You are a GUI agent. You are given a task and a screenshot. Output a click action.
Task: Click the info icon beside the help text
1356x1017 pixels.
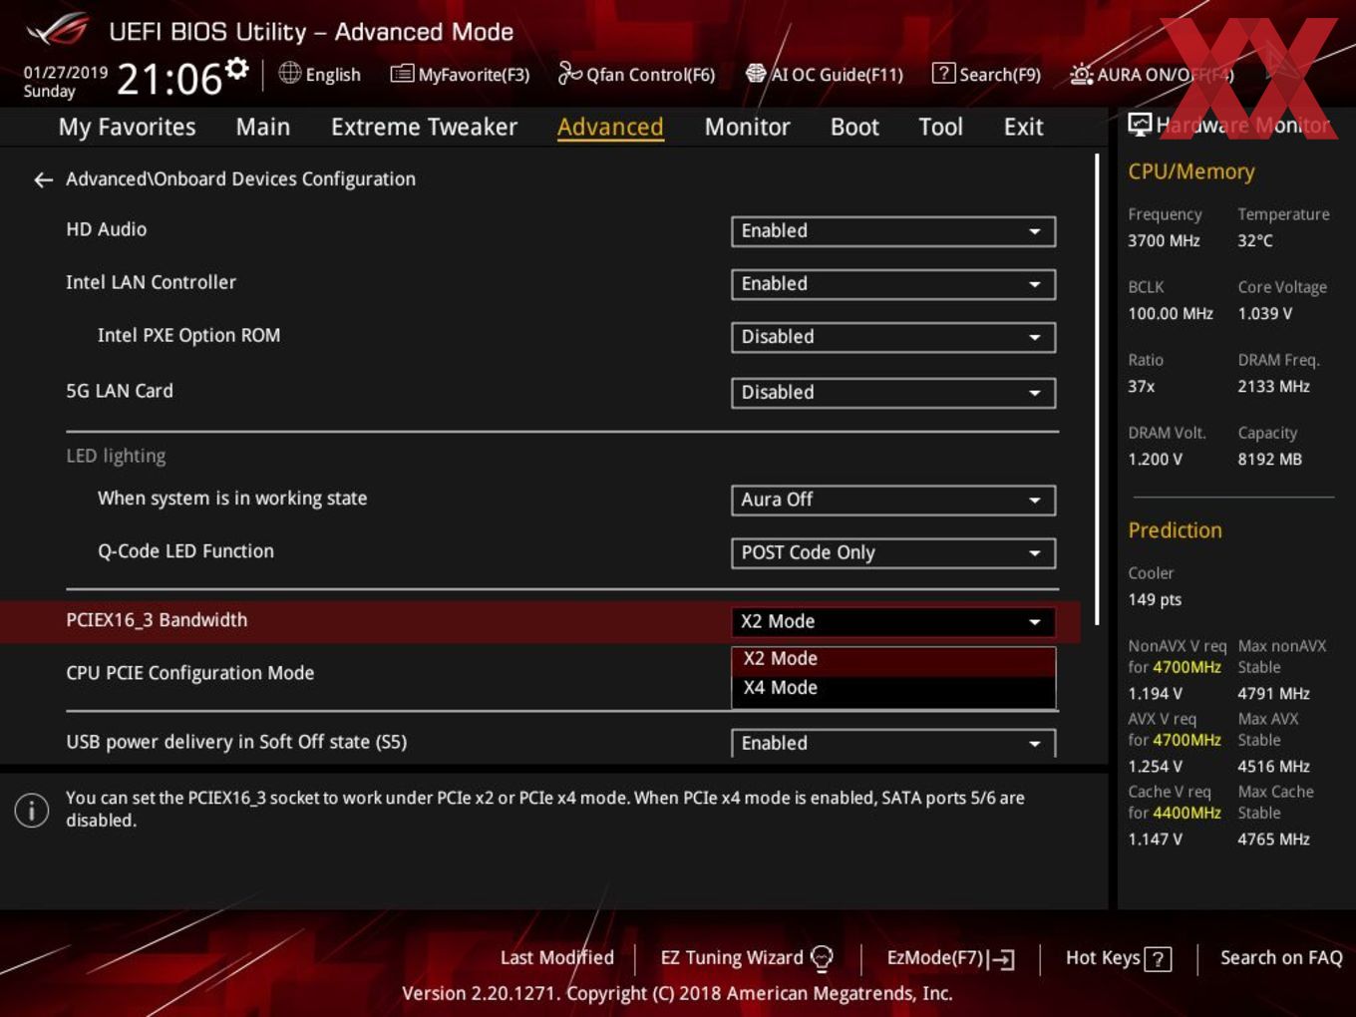(32, 810)
